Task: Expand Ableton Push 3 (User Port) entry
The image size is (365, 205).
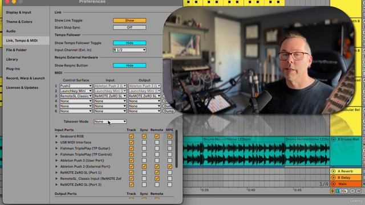Action: click(x=56, y=161)
